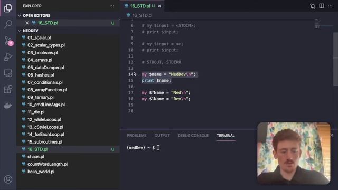This screenshot has width=338, height=190.
Task: Open the Accounts menu icon
Action: click(x=8, y=179)
